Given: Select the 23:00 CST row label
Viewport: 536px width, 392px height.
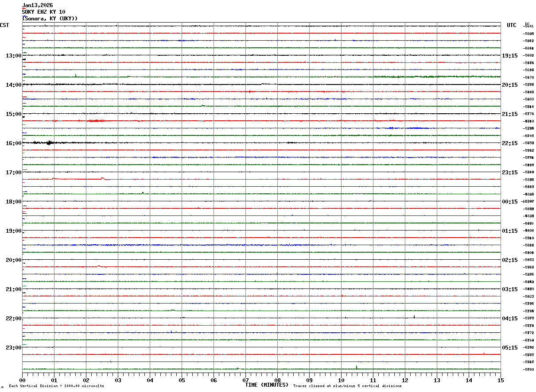Looking at the screenshot, I should [13, 348].
